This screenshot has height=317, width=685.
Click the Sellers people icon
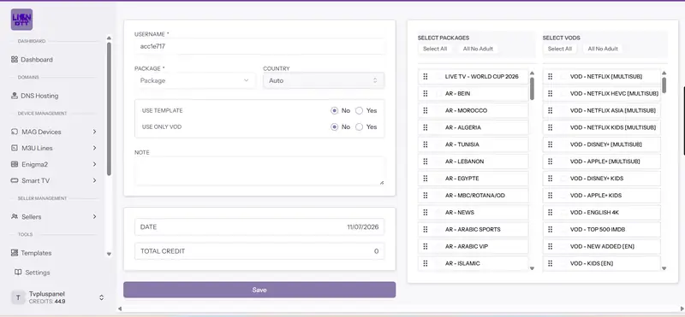coord(14,217)
